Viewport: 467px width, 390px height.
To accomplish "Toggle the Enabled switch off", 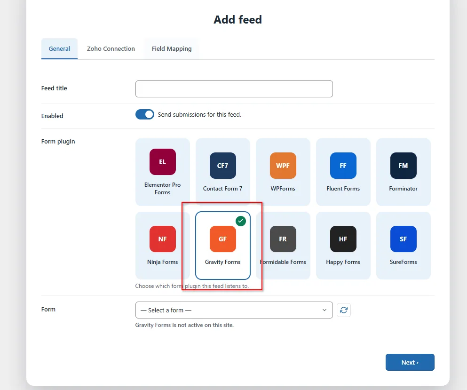I will tap(145, 114).
